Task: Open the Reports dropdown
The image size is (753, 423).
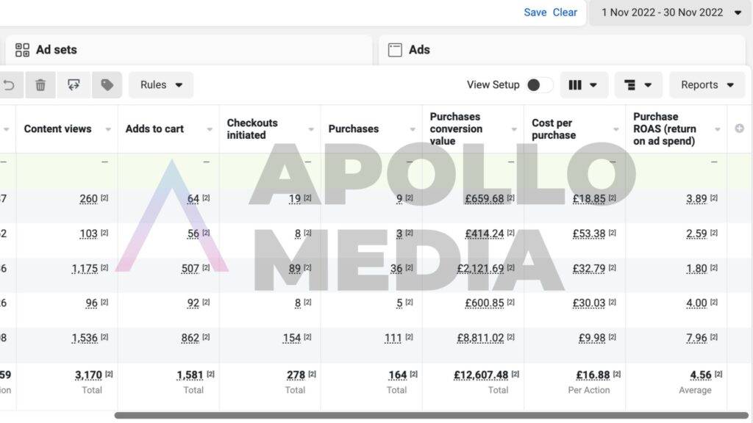Action: [x=707, y=85]
